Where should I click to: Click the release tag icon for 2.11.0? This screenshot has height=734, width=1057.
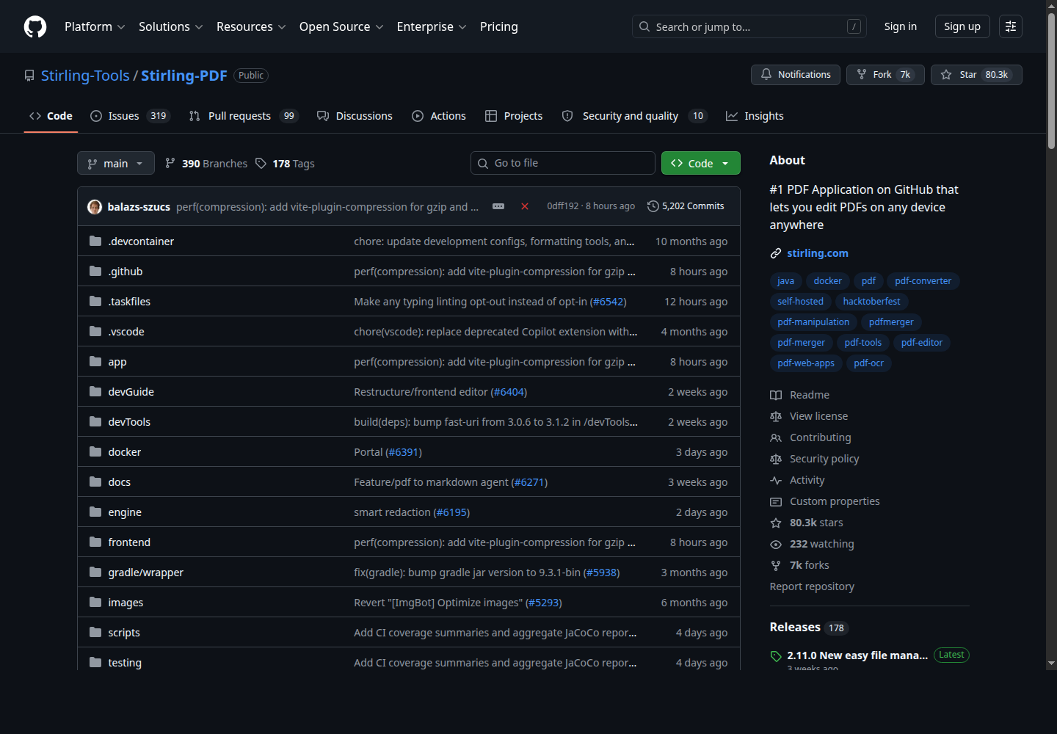point(776,656)
